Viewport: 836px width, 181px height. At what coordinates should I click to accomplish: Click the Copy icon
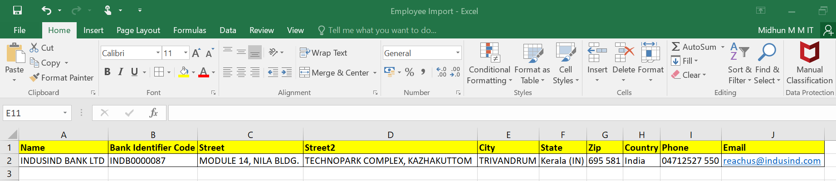[x=34, y=62]
